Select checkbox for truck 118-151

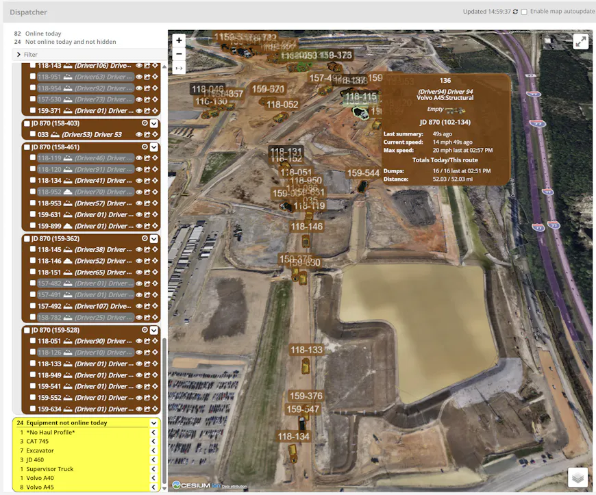33,272
